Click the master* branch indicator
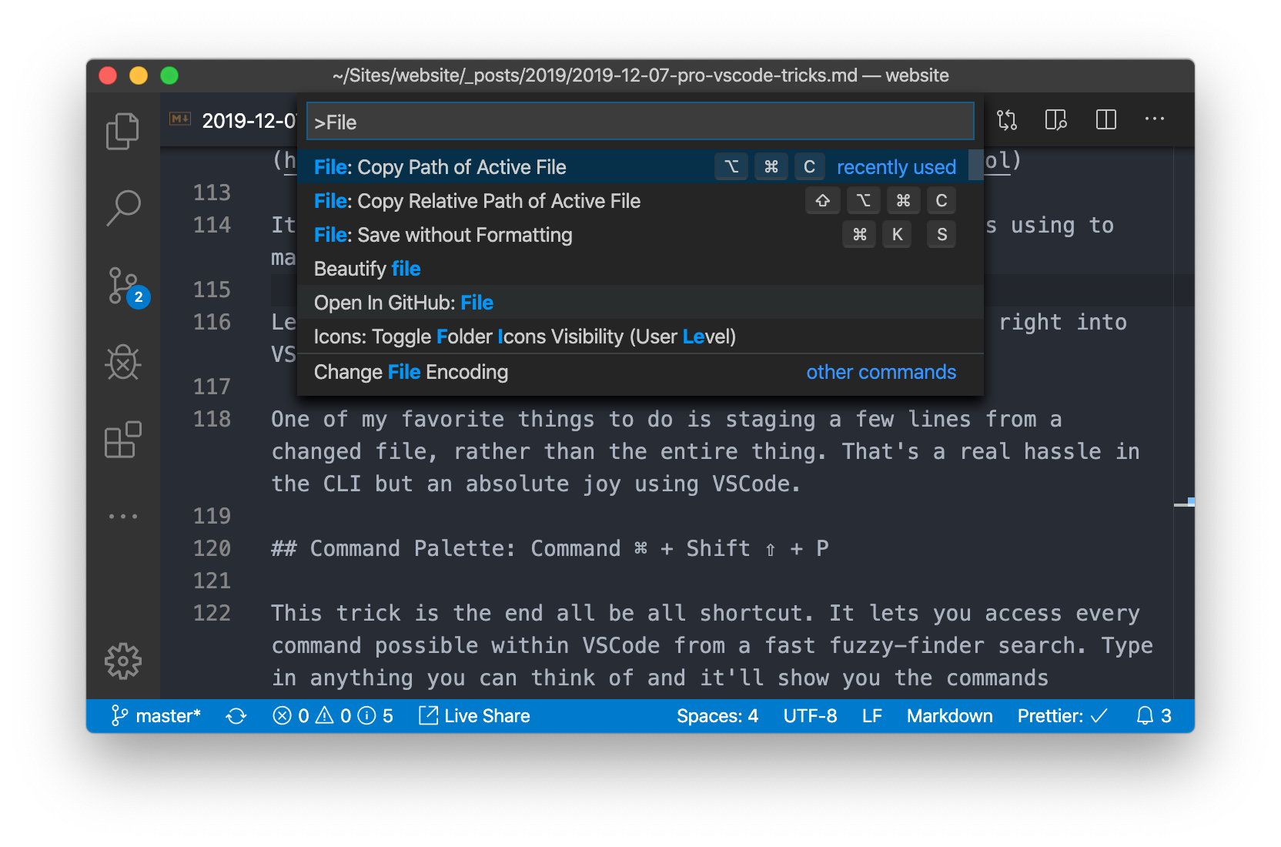Viewport: 1281px width, 847px height. 156,716
